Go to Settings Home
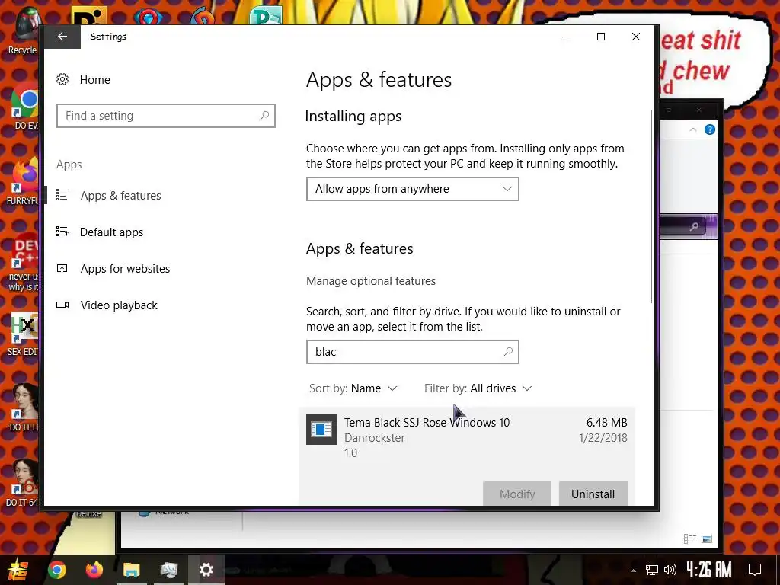This screenshot has height=585, width=780. pyautogui.click(x=94, y=79)
